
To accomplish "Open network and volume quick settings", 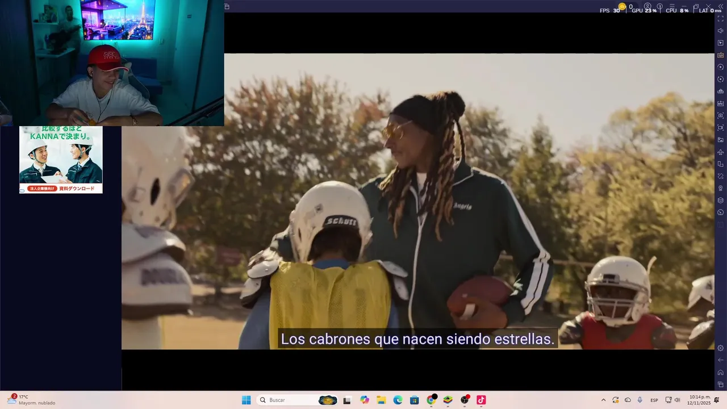I will (x=672, y=400).
